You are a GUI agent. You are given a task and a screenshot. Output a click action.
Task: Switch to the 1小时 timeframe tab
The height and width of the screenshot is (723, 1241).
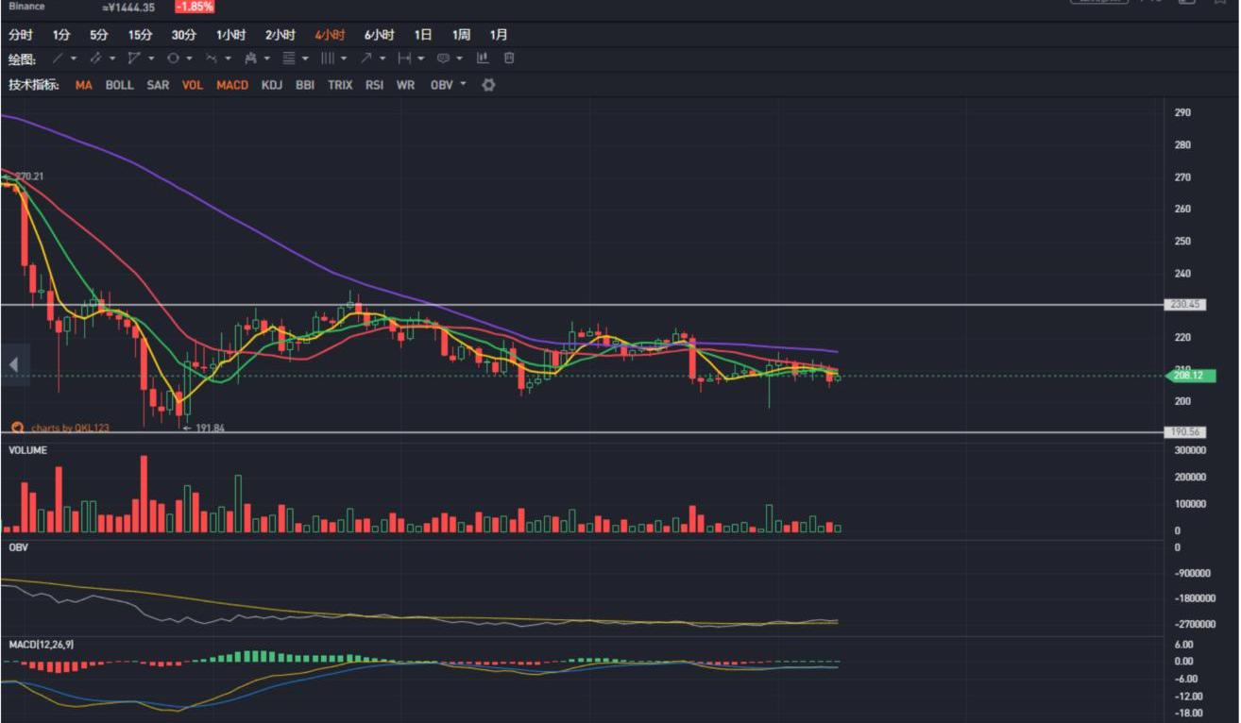(x=230, y=35)
